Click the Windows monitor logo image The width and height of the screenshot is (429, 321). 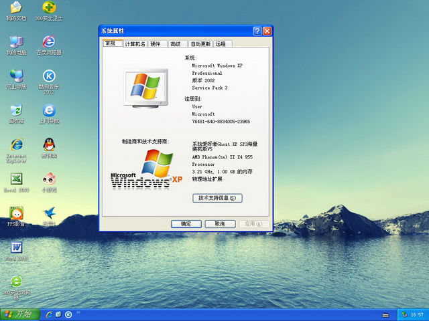click(x=146, y=88)
